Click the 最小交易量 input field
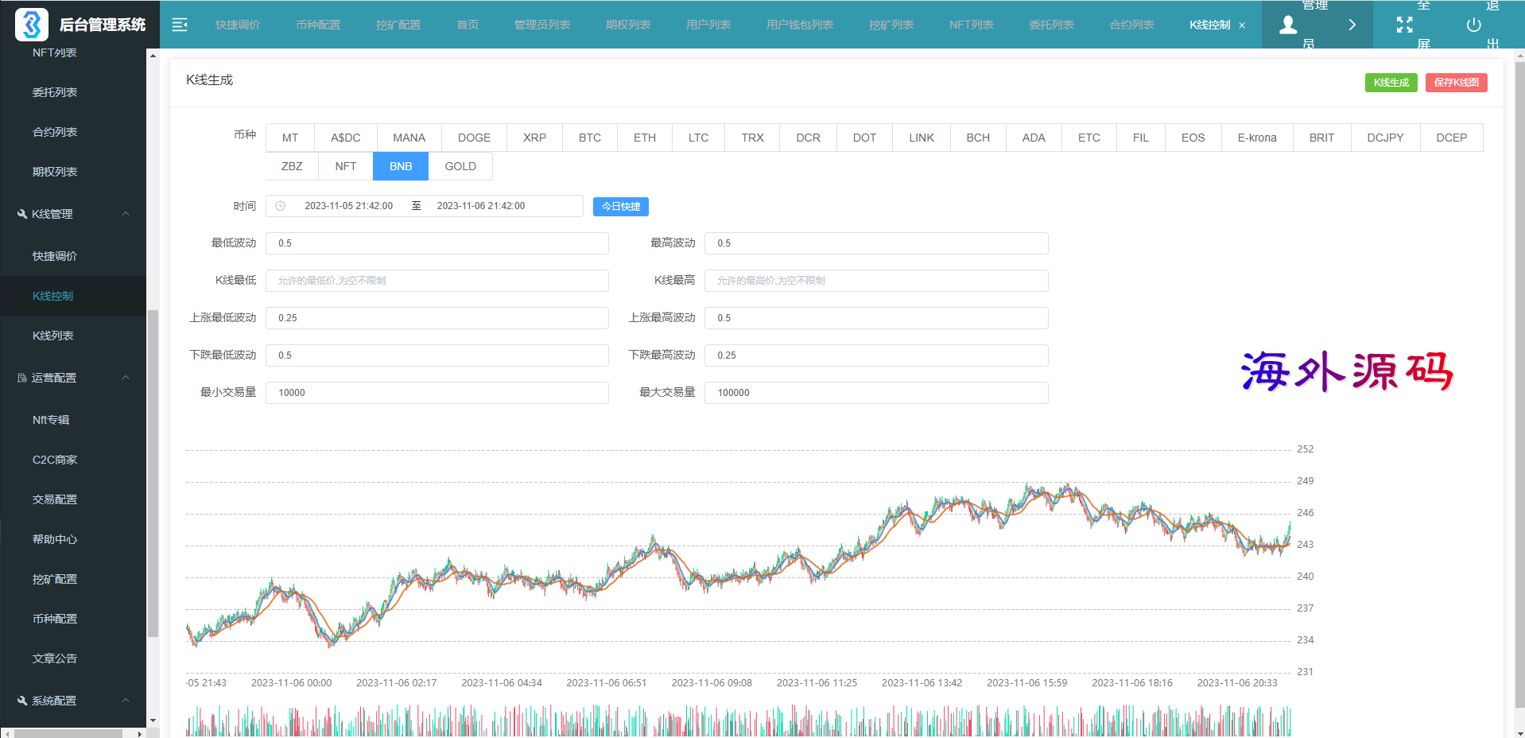Screen dimensions: 1525x738 pyautogui.click(x=437, y=393)
